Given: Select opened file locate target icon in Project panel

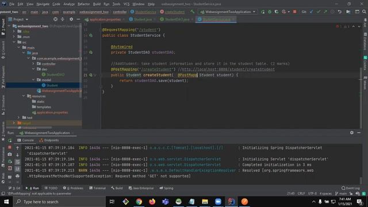Looking at the screenshot, I should click(55, 19).
